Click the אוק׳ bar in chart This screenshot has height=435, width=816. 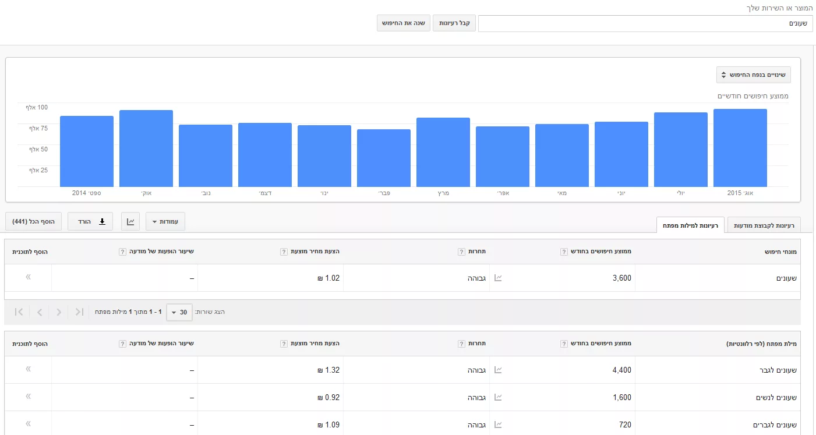point(146,148)
